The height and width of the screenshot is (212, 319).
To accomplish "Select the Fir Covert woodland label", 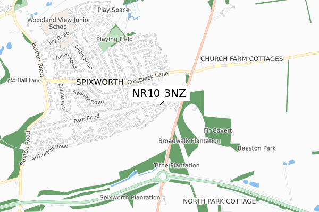I will click(x=218, y=130).
